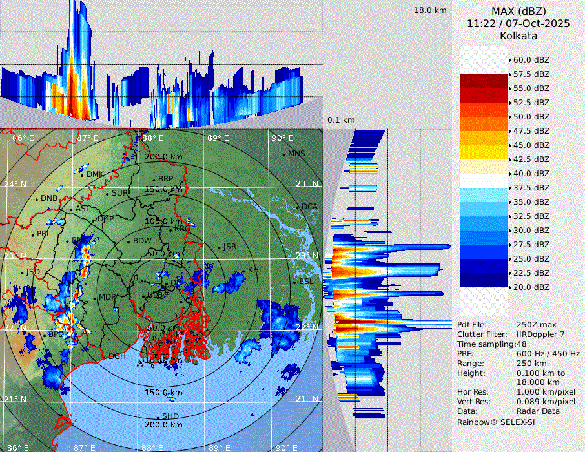Click the arrow marker beside 35.0 dBZ
This screenshot has width=585, height=452.
coord(510,202)
